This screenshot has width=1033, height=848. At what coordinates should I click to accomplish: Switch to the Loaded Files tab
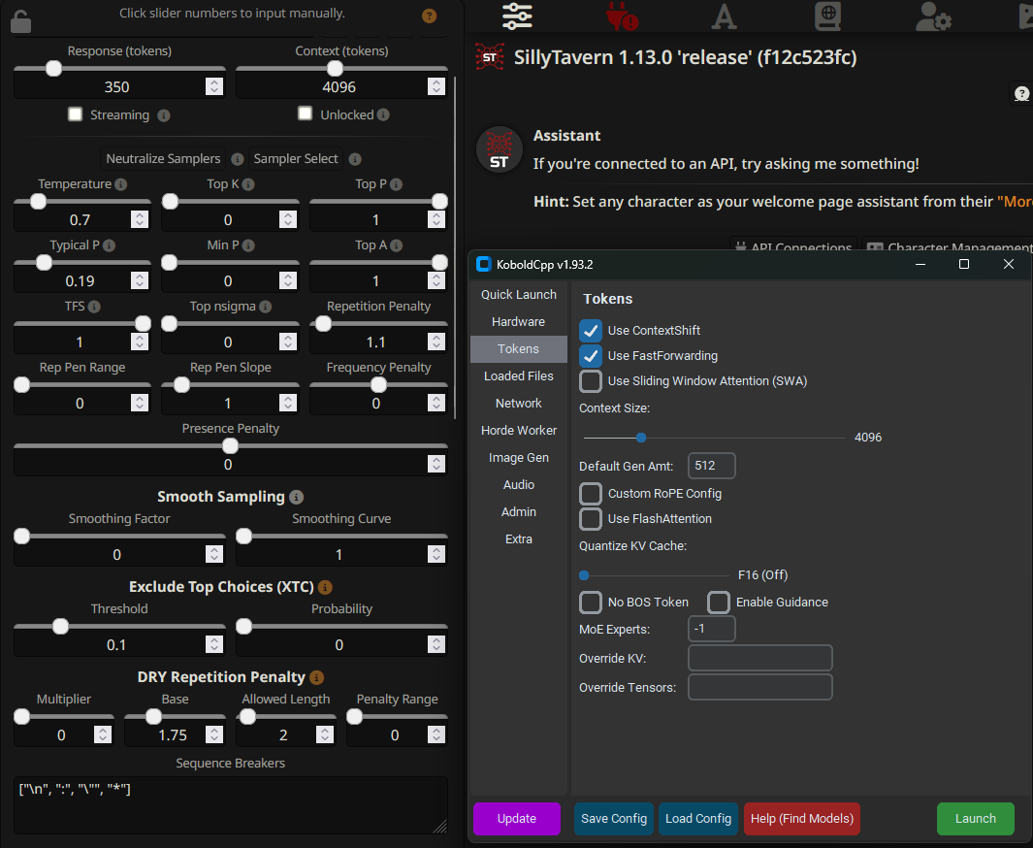[x=519, y=376]
